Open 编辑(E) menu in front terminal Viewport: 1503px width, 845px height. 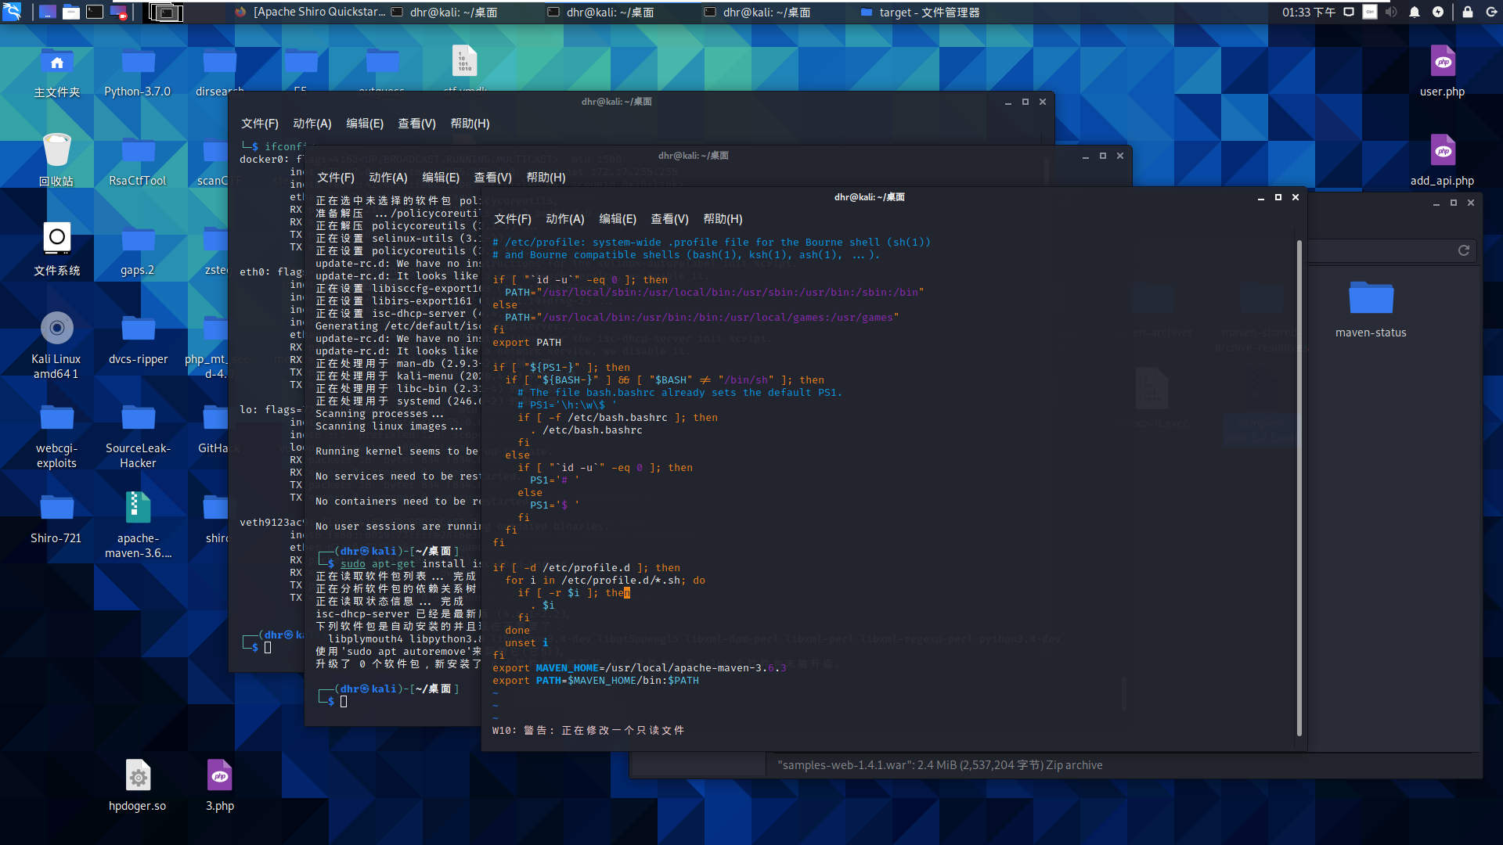(617, 219)
